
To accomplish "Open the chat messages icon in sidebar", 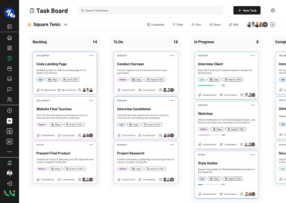I will coord(9,89).
